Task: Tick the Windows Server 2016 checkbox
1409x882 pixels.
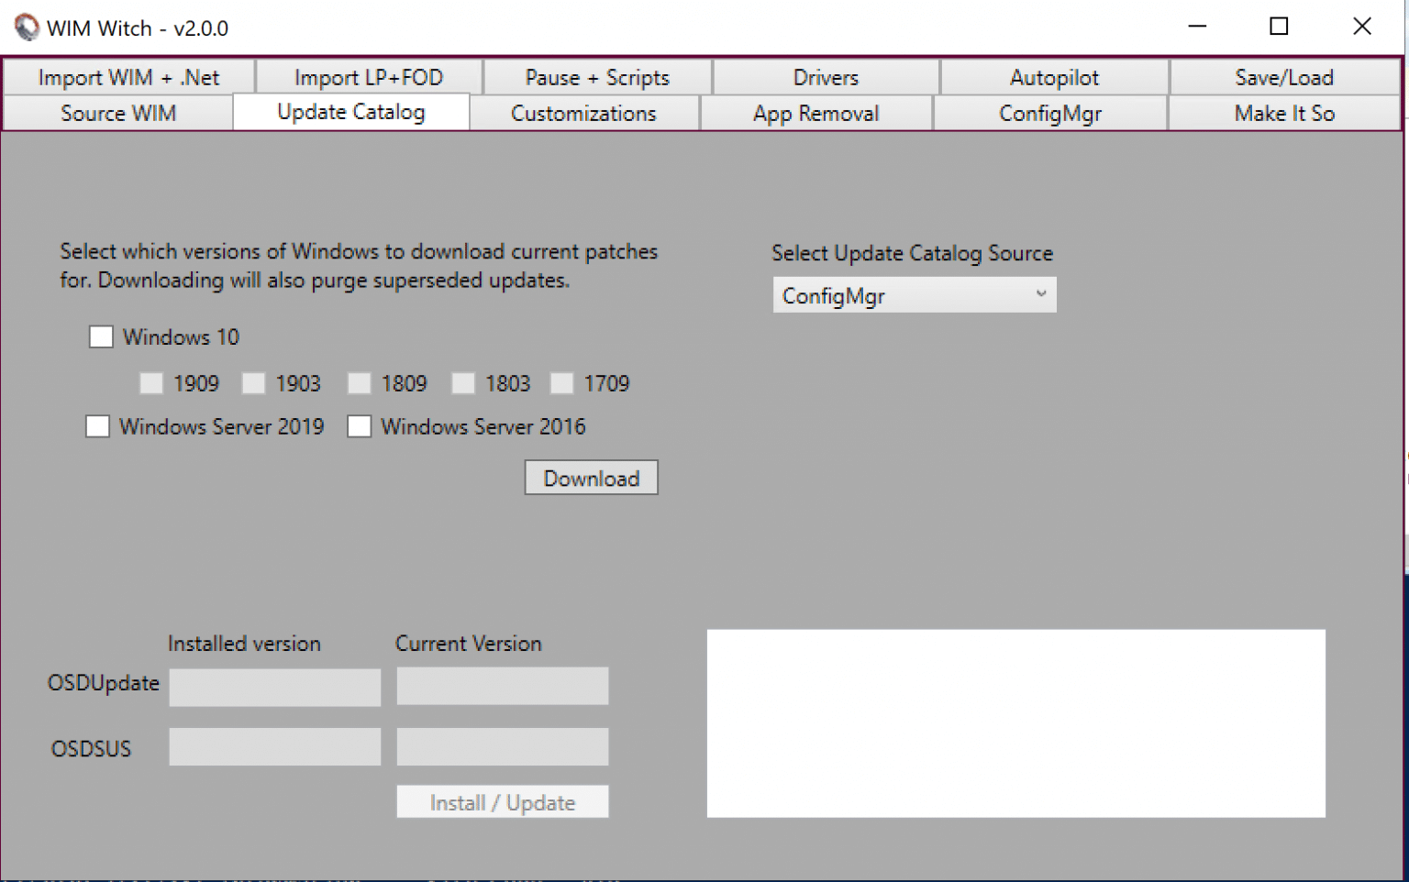Action: click(x=360, y=427)
